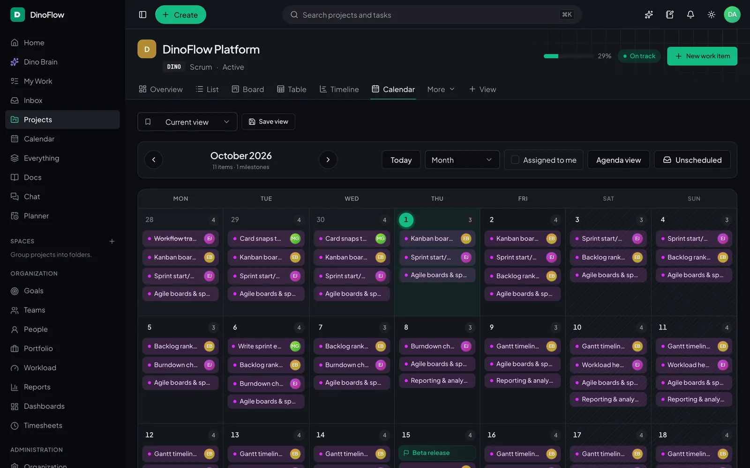
Task: Switch to Agenda view
Action: click(618, 160)
